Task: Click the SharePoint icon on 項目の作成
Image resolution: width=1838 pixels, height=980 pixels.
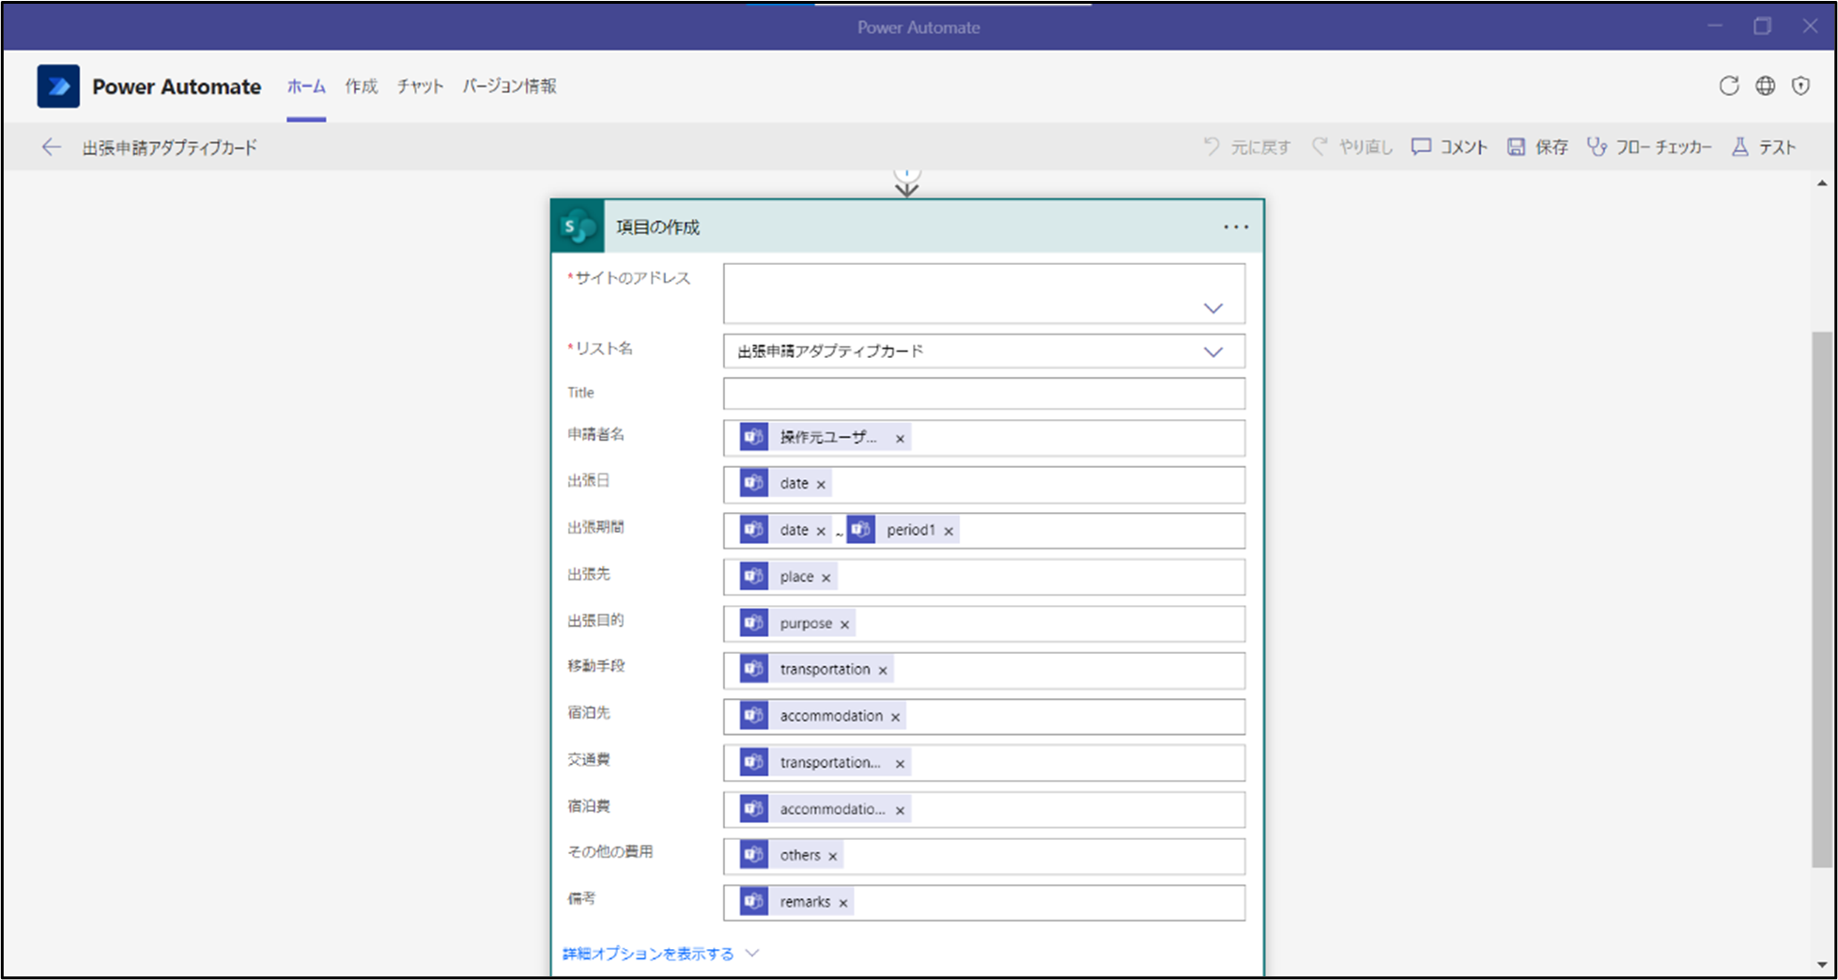Action: coord(578,227)
